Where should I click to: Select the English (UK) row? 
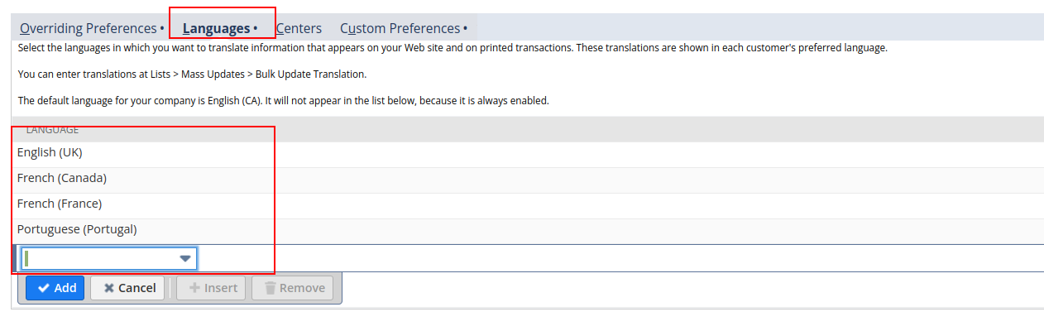click(50, 152)
